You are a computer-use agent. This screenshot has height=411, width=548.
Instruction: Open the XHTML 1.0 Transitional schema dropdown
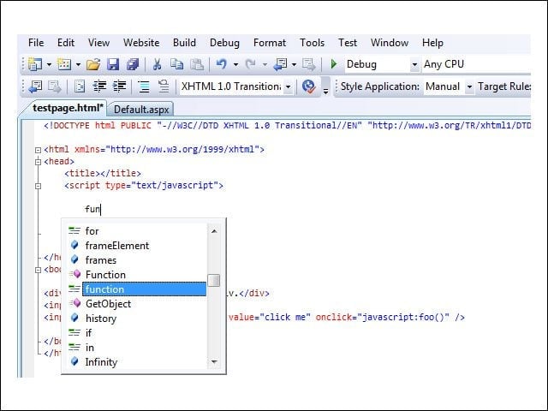288,86
